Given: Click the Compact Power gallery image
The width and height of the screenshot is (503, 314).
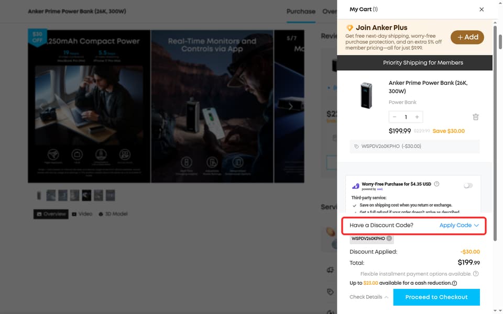Looking at the screenshot, I should [x=89, y=106].
